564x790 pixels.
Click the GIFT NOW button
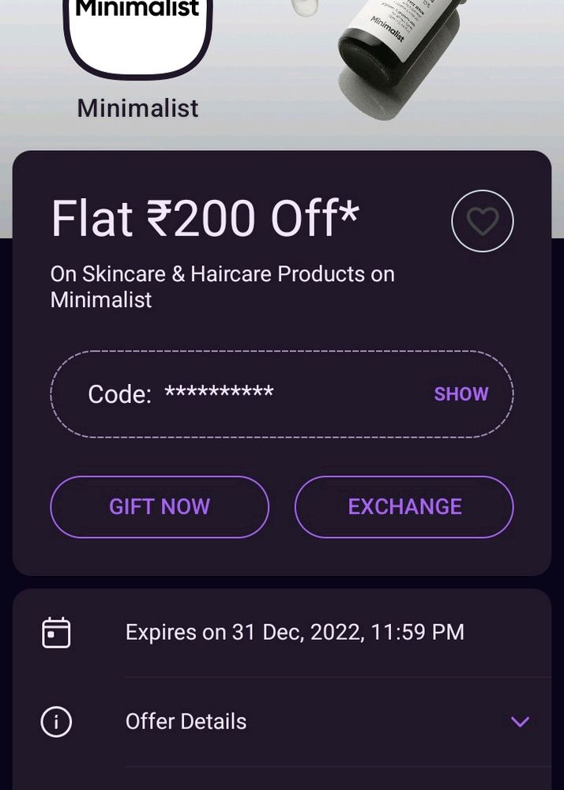(x=159, y=506)
